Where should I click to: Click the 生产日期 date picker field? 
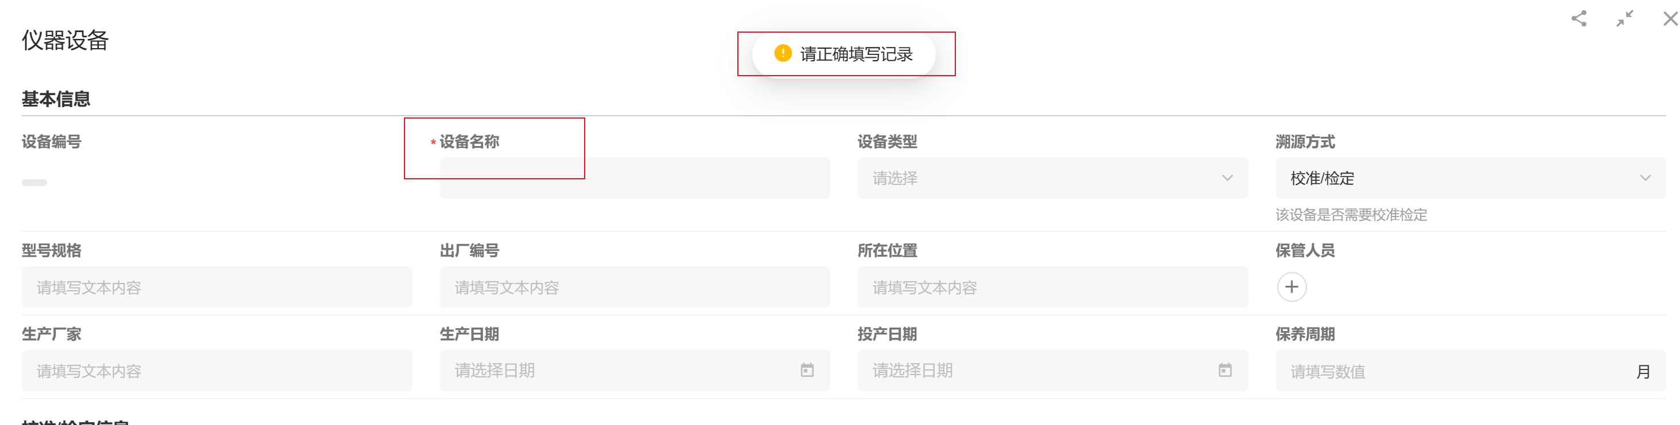click(620, 371)
